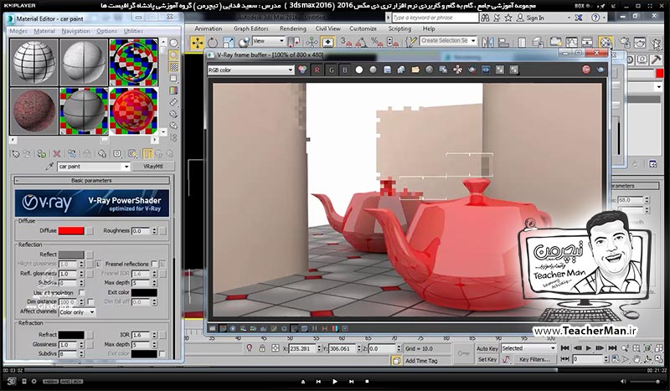Image resolution: width=670 pixels, height=391 pixels.
Task: Click the Key Filters button
Action: (x=534, y=359)
